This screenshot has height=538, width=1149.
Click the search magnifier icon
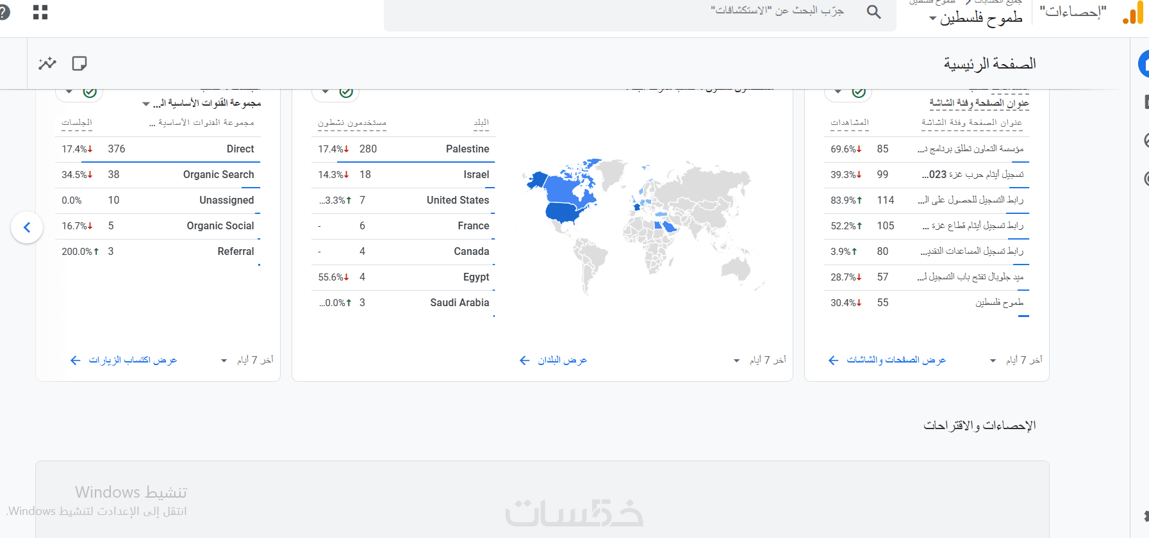(873, 12)
